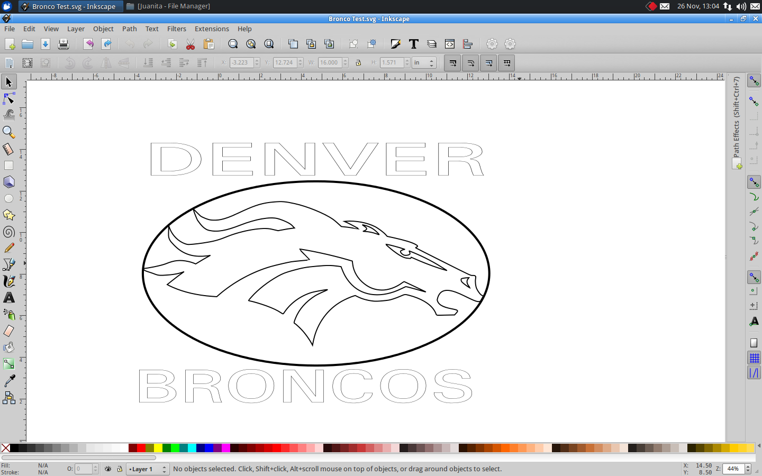Open the Extensions menu
Screen dimensions: 762x476
point(212,29)
